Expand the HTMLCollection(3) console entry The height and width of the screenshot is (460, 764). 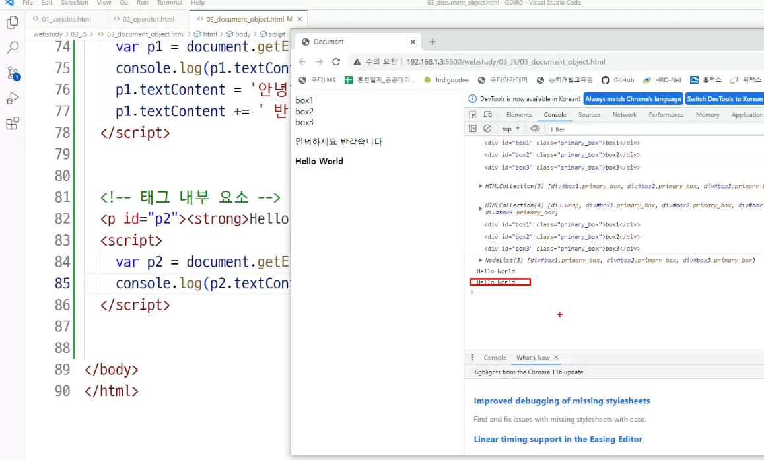pos(481,186)
